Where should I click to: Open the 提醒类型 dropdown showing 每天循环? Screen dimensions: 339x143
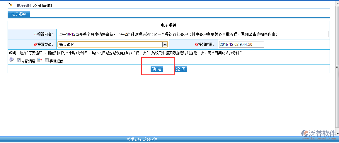113,44
